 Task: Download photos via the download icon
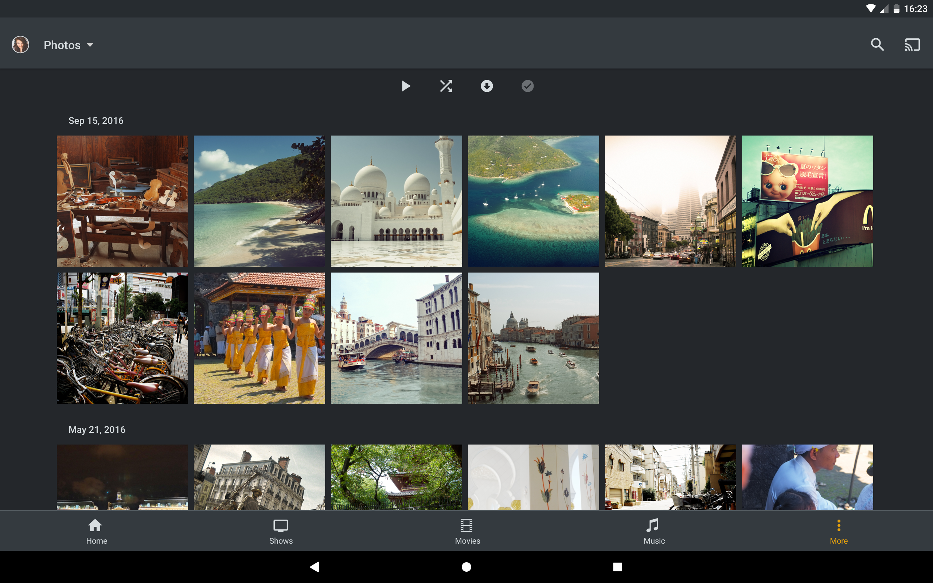(x=487, y=86)
